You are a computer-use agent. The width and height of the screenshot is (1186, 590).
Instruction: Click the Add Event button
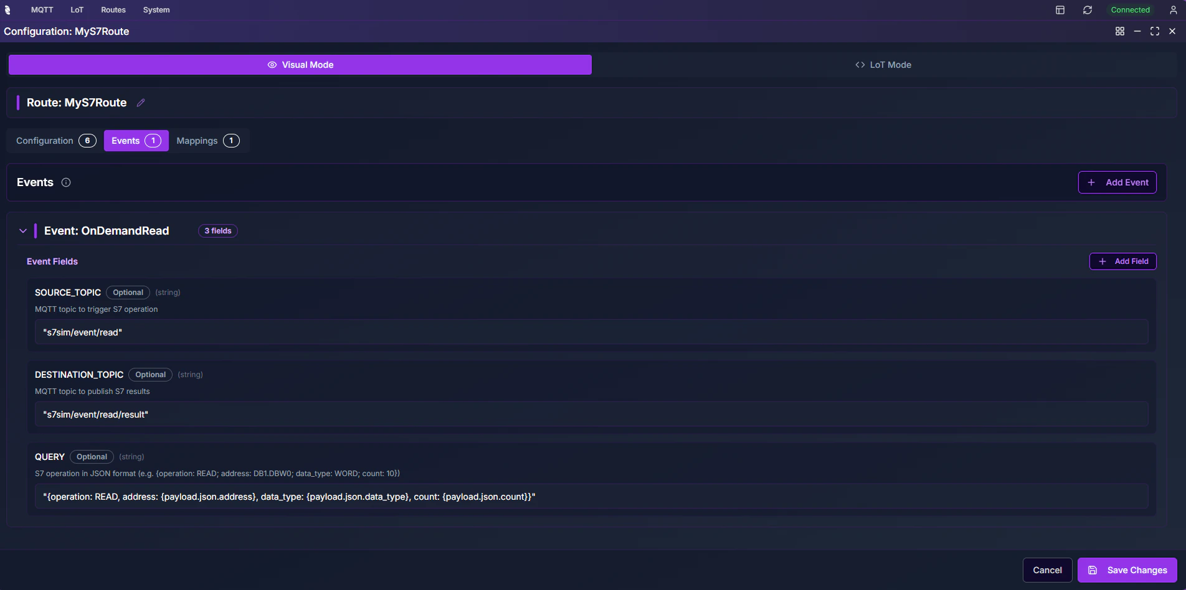click(x=1117, y=182)
